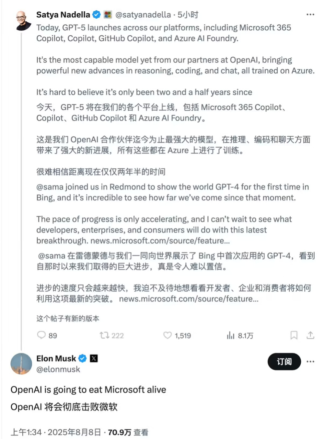324x439 pixels.
Task: Click the X affiliation badge by Elon Musk
Action: [94, 358]
